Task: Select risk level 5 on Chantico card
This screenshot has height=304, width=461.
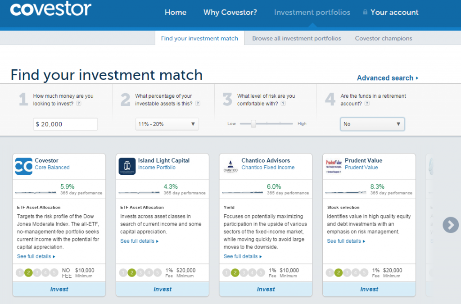Action: [x=261, y=272]
